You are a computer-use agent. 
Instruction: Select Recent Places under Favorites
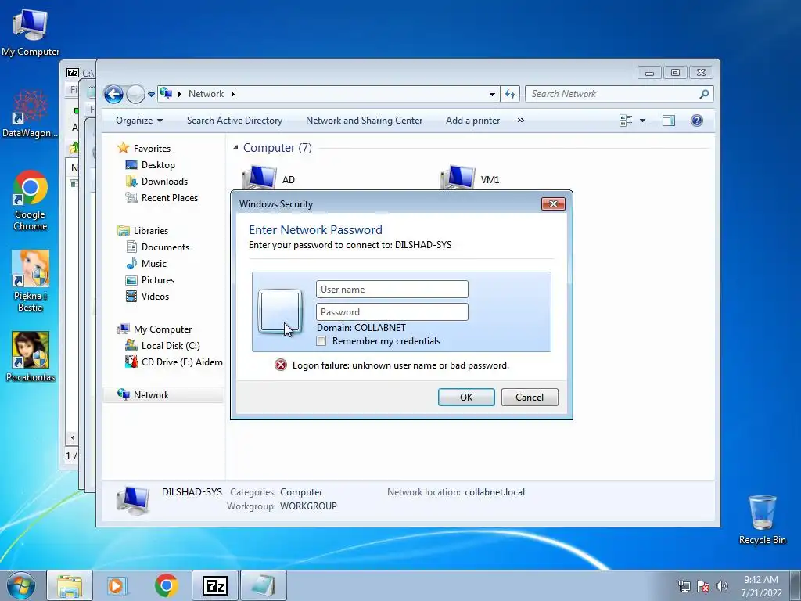click(x=170, y=198)
